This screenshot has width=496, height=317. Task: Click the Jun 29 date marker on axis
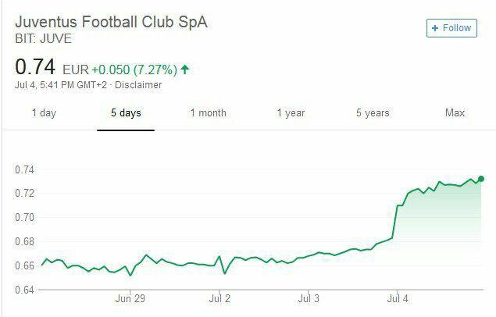coord(130,297)
